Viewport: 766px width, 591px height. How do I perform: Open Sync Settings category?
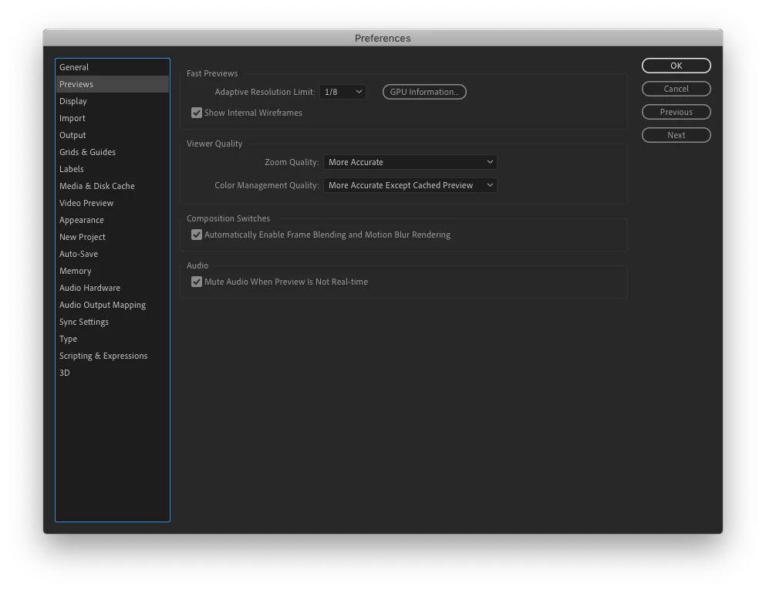[x=113, y=322]
